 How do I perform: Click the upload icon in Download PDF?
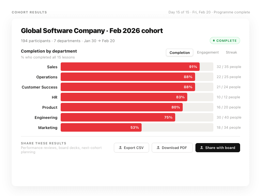point(158,148)
